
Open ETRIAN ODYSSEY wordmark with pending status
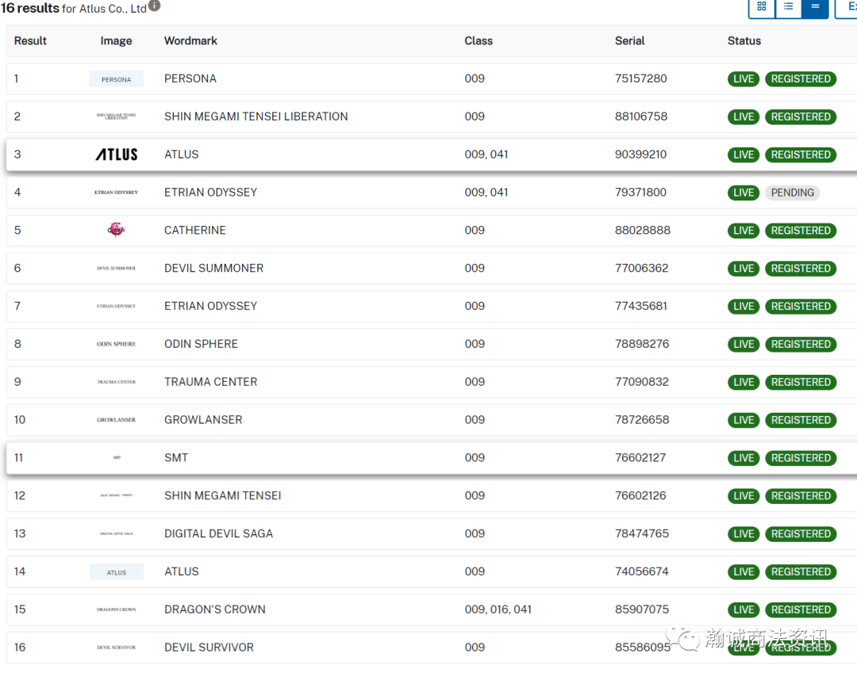coord(210,193)
